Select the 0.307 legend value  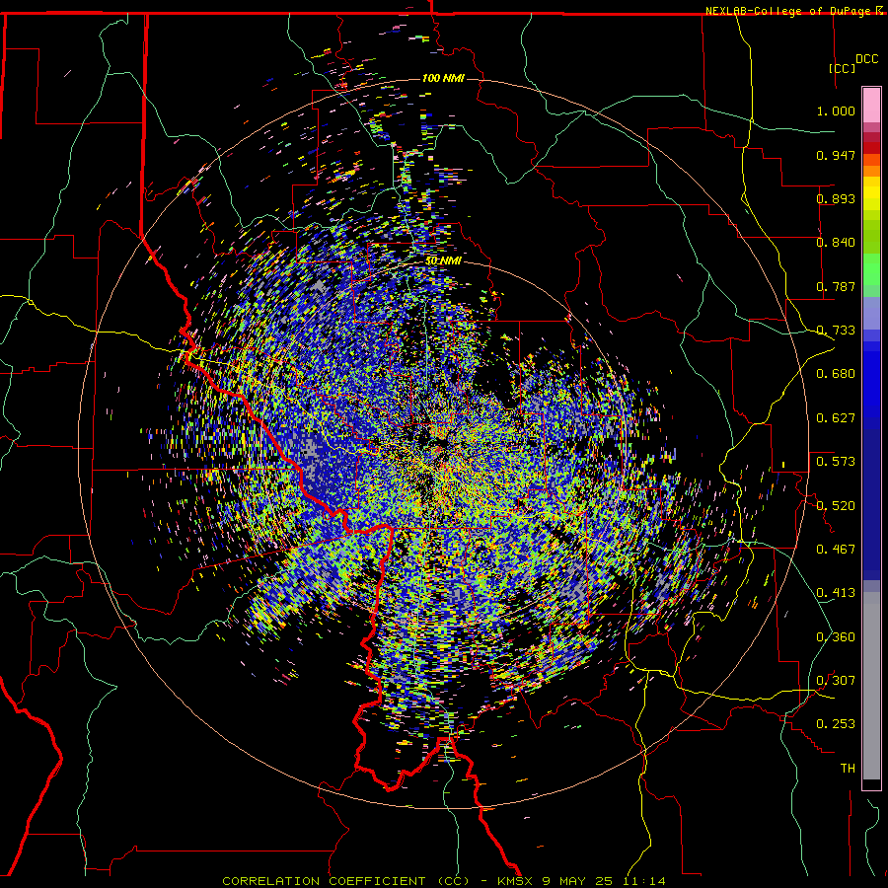click(836, 681)
